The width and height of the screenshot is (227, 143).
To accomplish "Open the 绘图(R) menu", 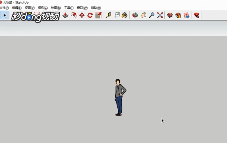I will 56,8.
